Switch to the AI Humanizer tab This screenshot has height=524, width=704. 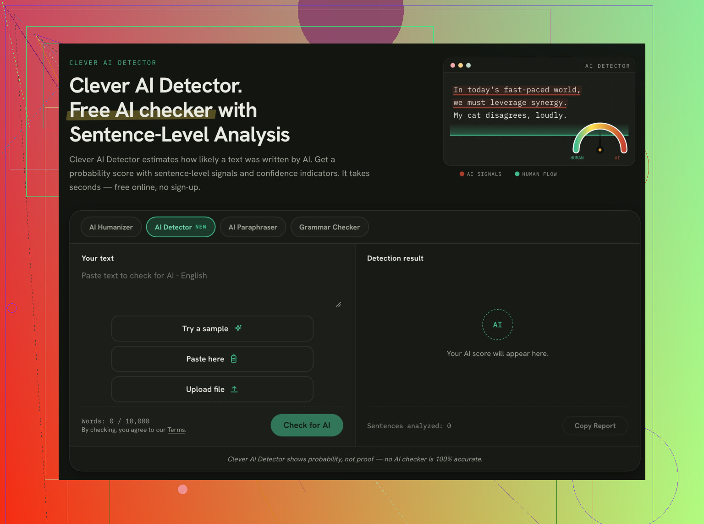[111, 227]
